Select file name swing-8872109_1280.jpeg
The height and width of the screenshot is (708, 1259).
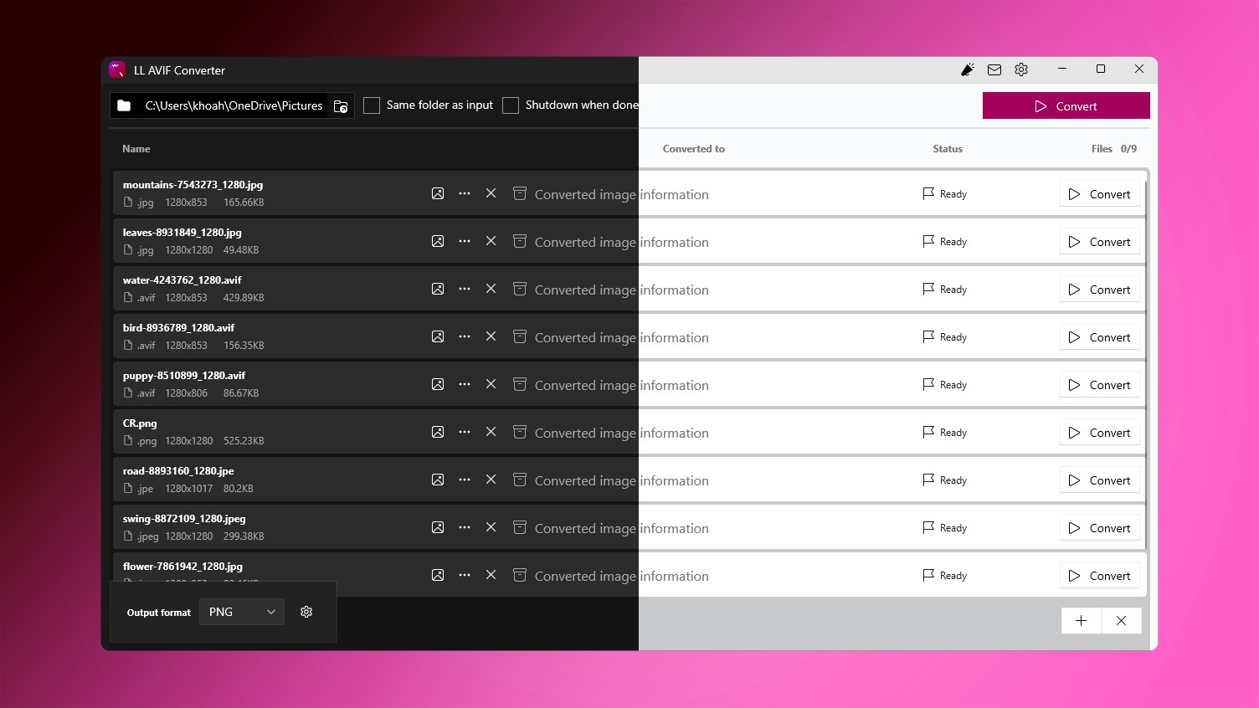pos(184,519)
